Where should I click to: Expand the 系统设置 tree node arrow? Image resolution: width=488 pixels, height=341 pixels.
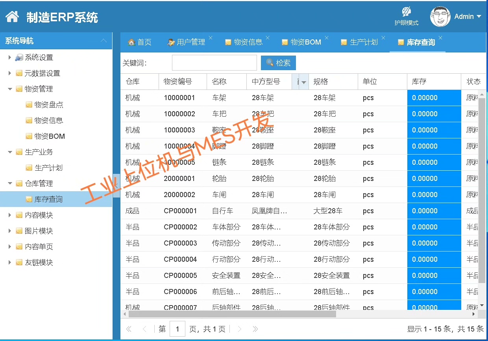pos(10,58)
